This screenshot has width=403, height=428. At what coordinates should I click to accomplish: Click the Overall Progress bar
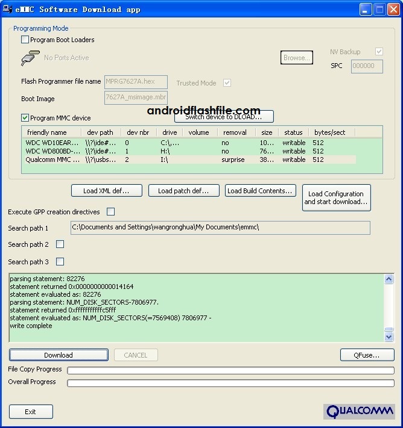[230, 383]
